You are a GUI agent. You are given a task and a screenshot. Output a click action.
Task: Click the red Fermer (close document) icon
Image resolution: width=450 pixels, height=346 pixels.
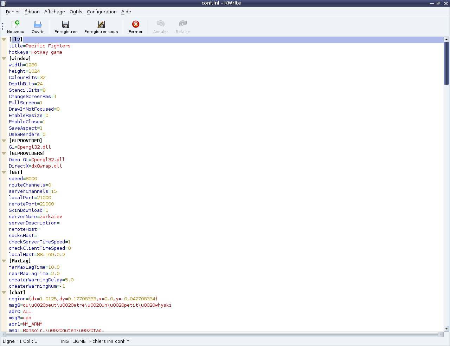136,24
